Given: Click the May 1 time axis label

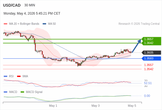Looking at the screenshot, I should pyautogui.click(x=53, y=106).
